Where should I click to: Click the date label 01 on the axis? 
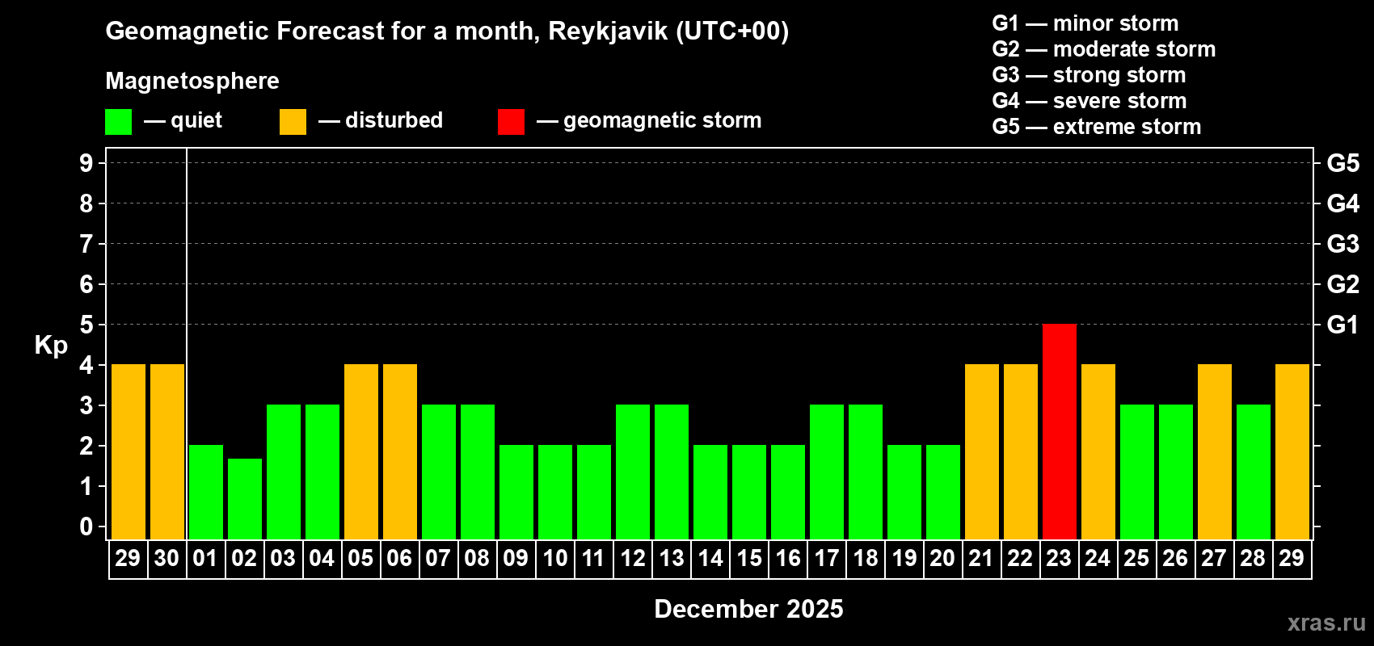(205, 559)
